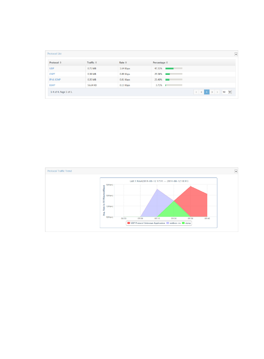The width and height of the screenshot is (264, 359).
Task: Sort table by Percentage column
Action: (160, 63)
